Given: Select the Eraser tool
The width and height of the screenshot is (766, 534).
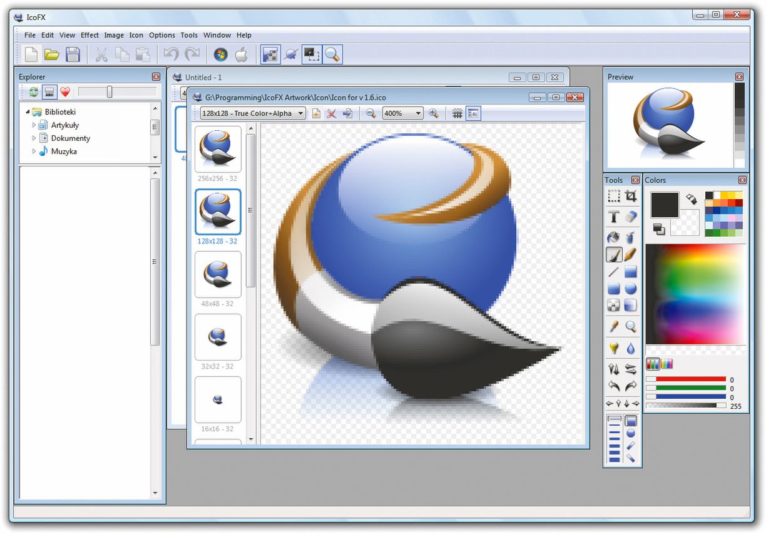Looking at the screenshot, I should point(631,217).
